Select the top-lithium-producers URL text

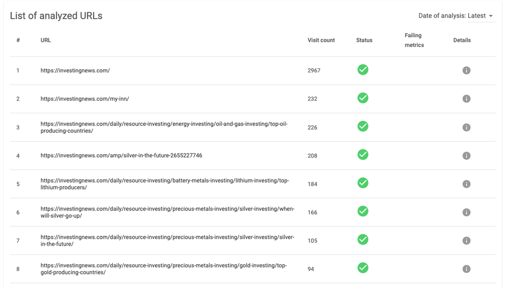point(165,184)
